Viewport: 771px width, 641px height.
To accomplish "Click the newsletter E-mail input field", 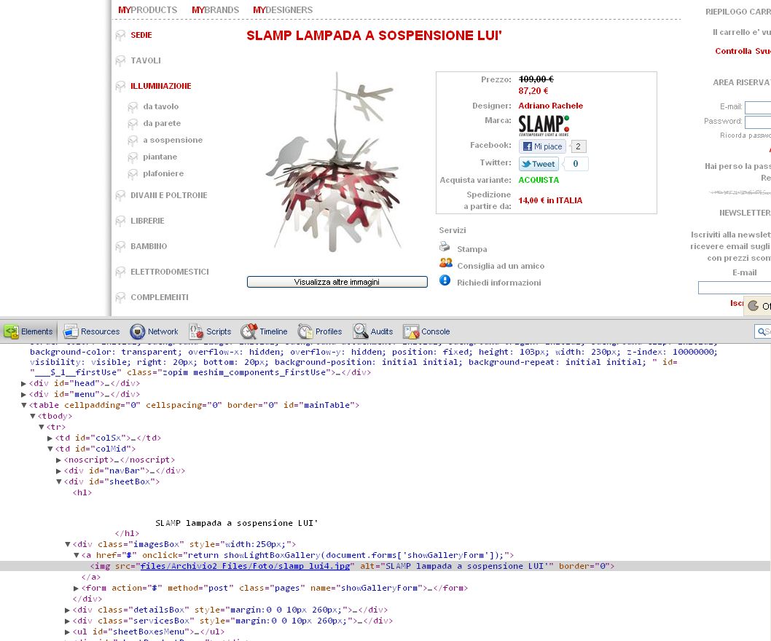I will point(735,288).
